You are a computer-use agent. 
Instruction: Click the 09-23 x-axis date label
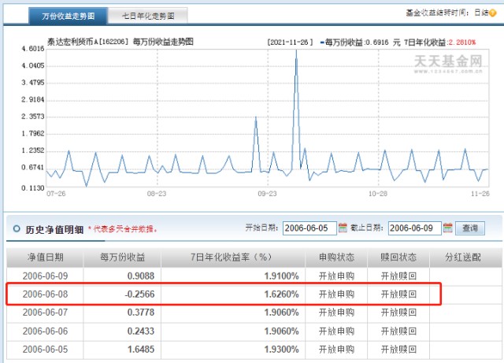coord(267,194)
